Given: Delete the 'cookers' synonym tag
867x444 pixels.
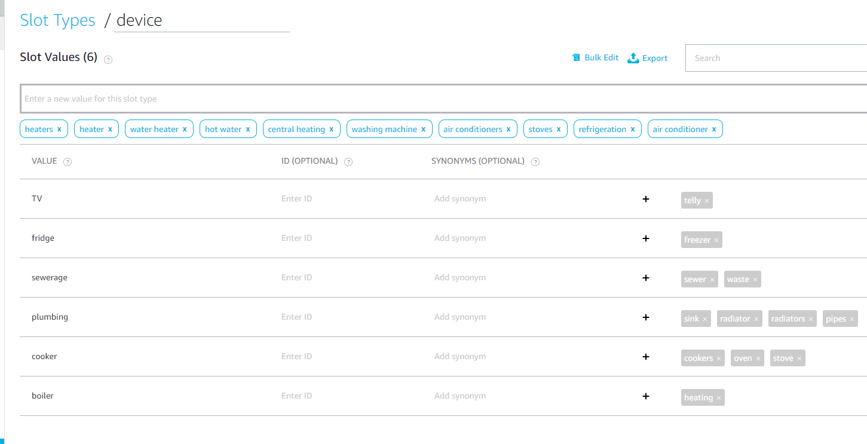Looking at the screenshot, I should click(x=719, y=359).
